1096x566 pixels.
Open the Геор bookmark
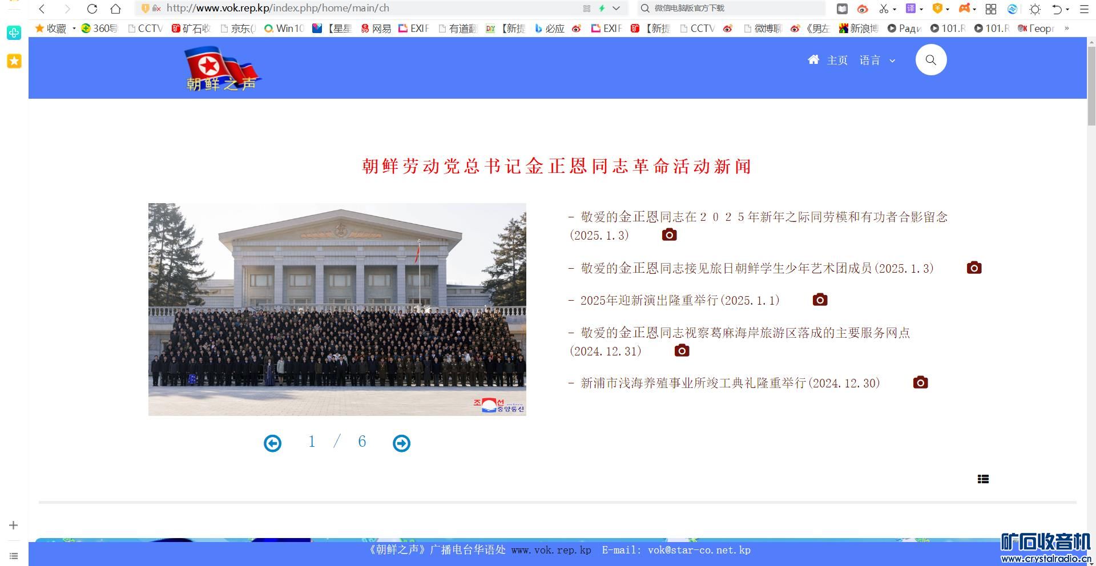tap(1036, 29)
